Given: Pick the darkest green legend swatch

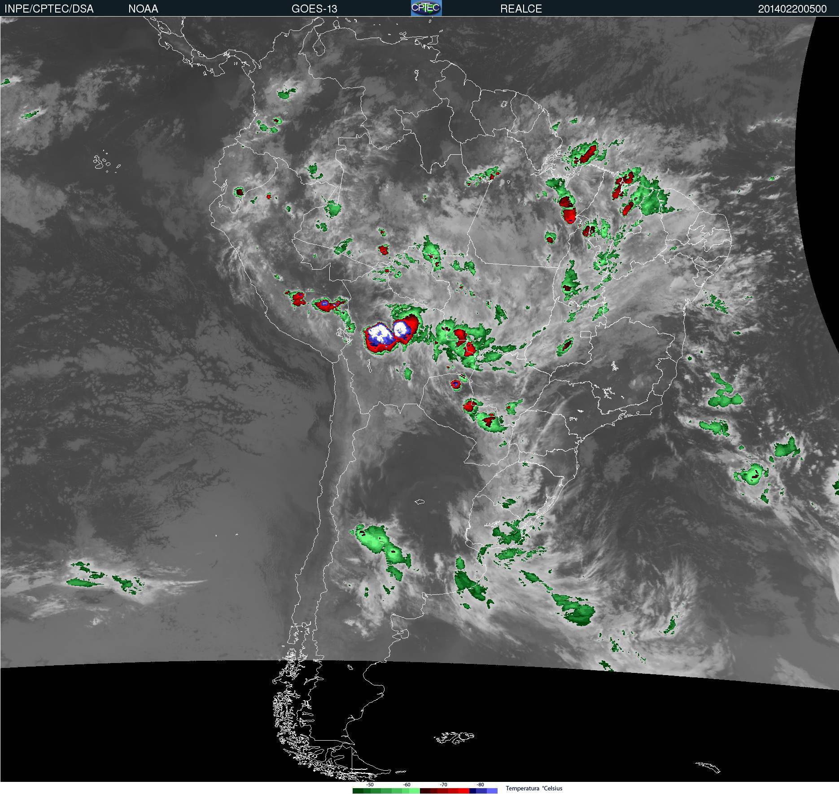Looking at the screenshot, I should (x=358, y=791).
